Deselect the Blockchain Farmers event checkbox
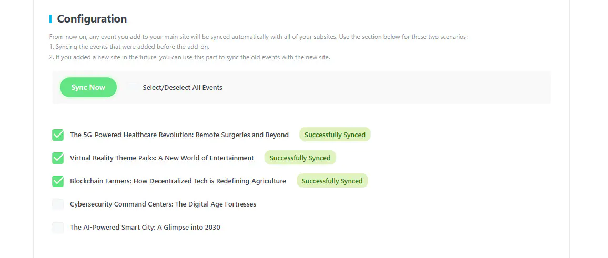The height and width of the screenshot is (258, 608). 58,181
